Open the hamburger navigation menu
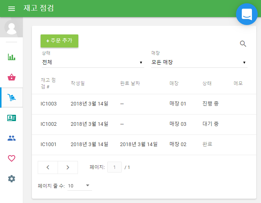This screenshot has width=261, height=203. [12, 8]
